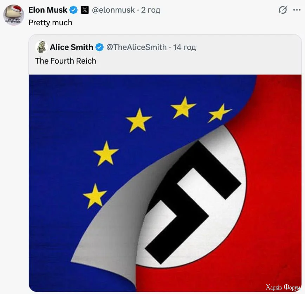The width and height of the screenshot is (305, 294).
Task: Click the X affiliation badge
Action: tap(85, 10)
